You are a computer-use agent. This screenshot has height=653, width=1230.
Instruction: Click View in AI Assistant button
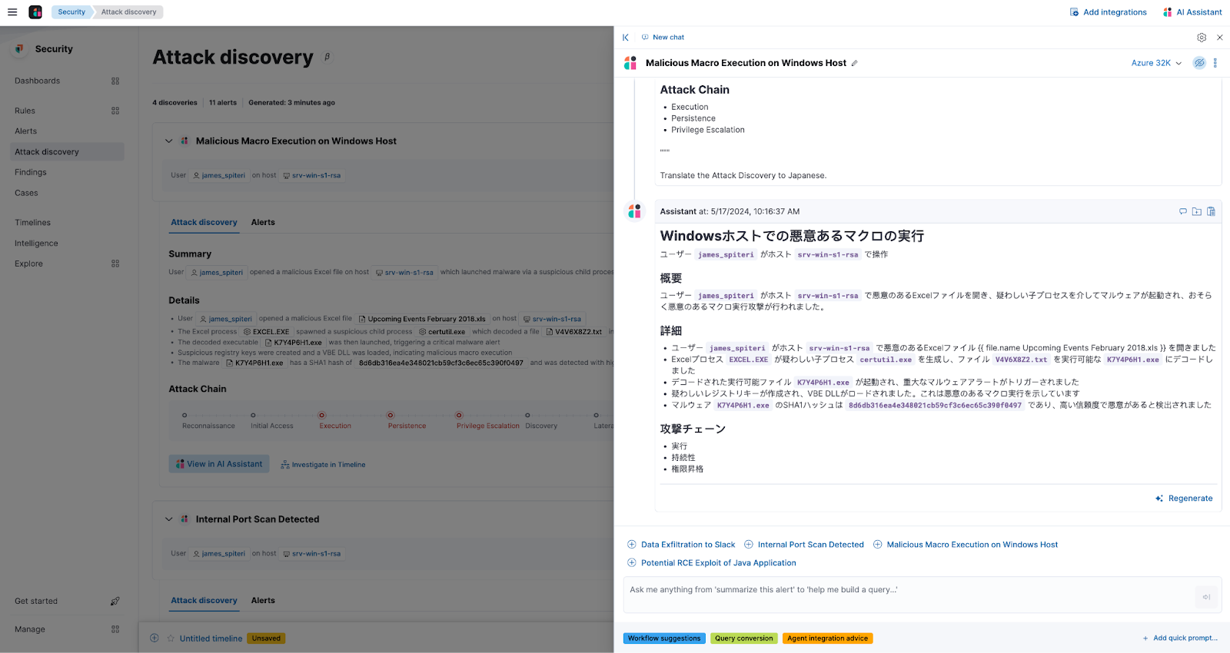click(x=219, y=464)
